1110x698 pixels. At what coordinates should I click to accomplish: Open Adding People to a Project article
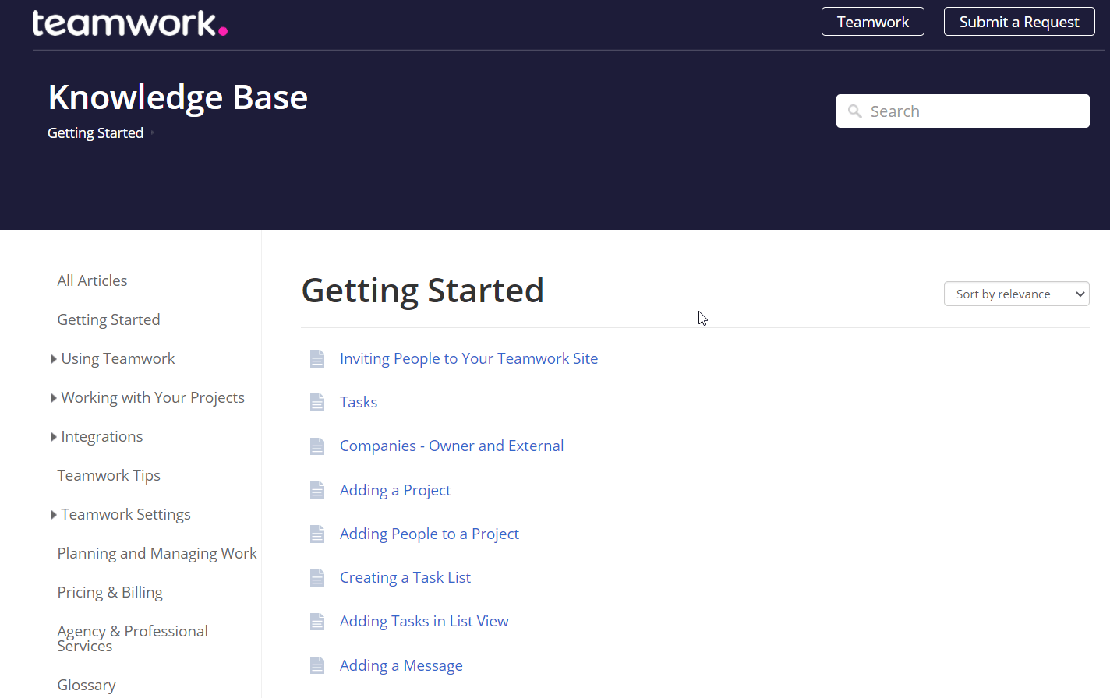point(430,534)
